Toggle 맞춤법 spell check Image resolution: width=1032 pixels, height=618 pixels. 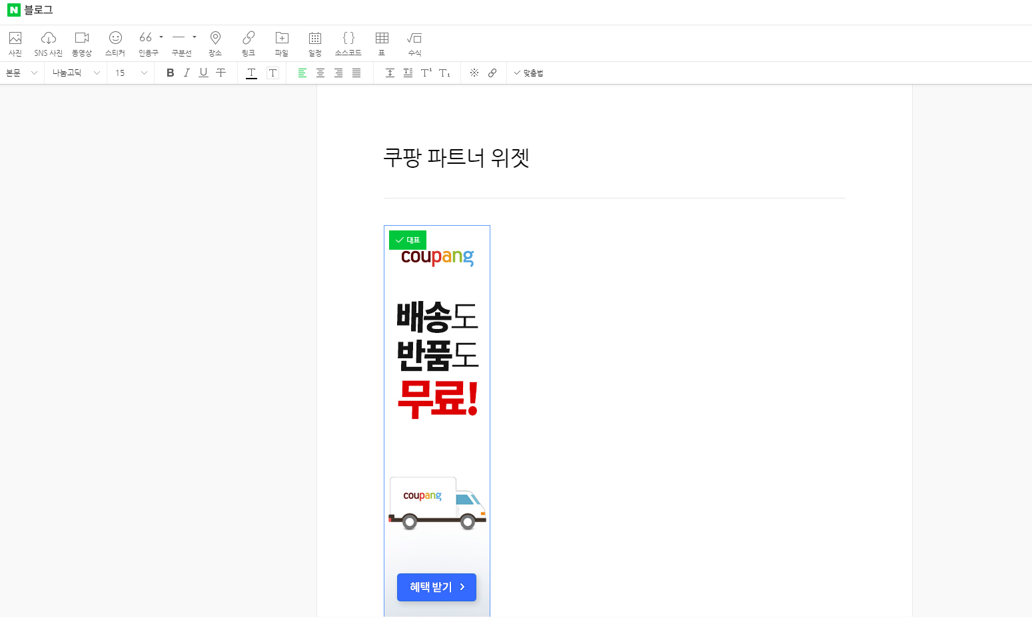tap(528, 73)
